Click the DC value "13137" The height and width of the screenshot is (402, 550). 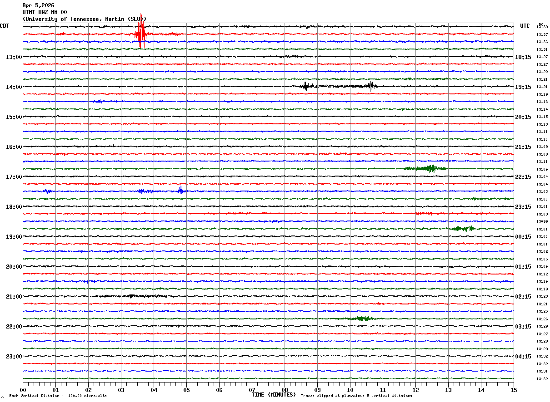point(542,34)
